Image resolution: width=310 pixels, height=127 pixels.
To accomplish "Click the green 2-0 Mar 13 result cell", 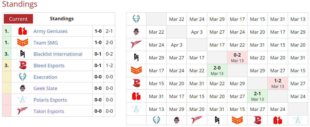I will tap(217, 70).
